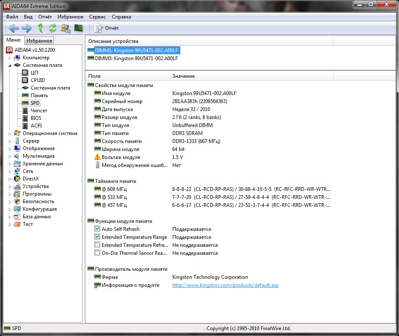Select the CPUID tree item
Viewport: 399px width, 336px height.
point(38,80)
